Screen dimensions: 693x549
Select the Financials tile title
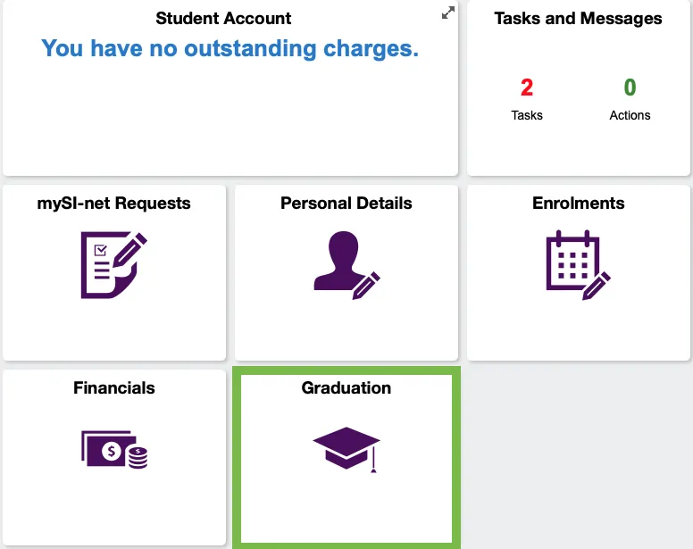coord(114,387)
